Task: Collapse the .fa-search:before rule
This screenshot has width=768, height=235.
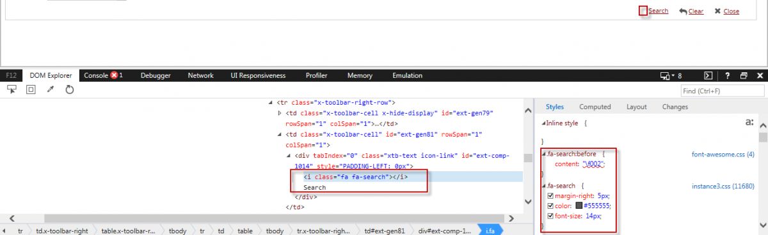Action: (x=544, y=154)
